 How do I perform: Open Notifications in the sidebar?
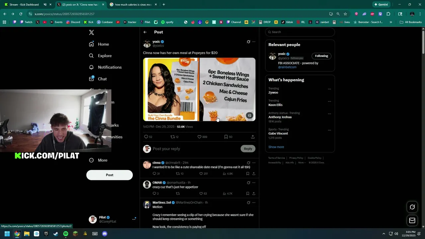pos(105,67)
